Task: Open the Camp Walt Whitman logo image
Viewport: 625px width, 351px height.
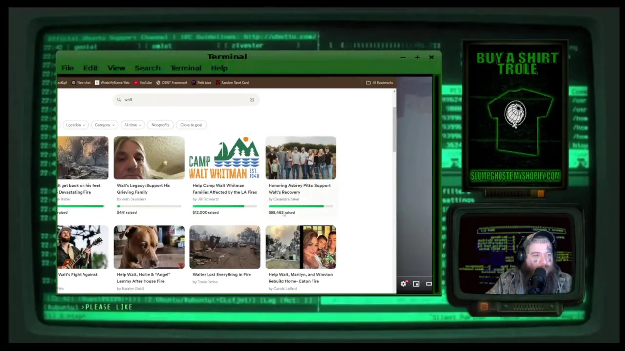Action: coord(225,158)
